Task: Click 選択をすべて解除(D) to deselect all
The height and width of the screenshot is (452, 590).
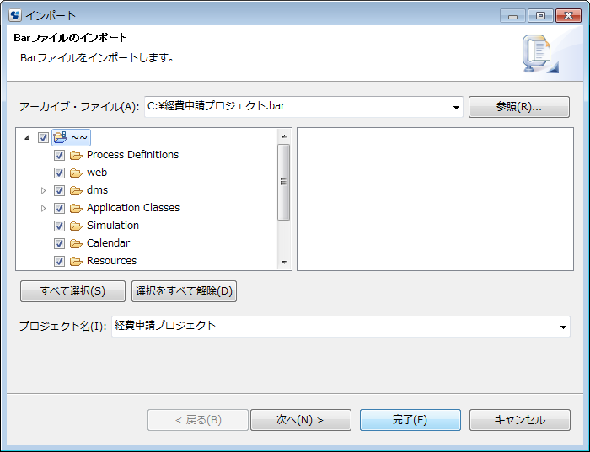Action: coord(184,291)
